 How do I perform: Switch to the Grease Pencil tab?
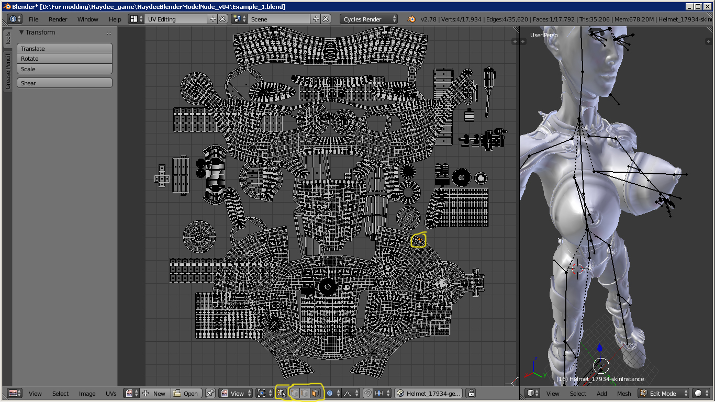tap(8, 71)
